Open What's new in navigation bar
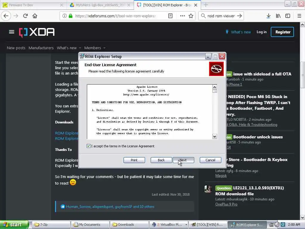 pyautogui.click(x=67, y=48)
